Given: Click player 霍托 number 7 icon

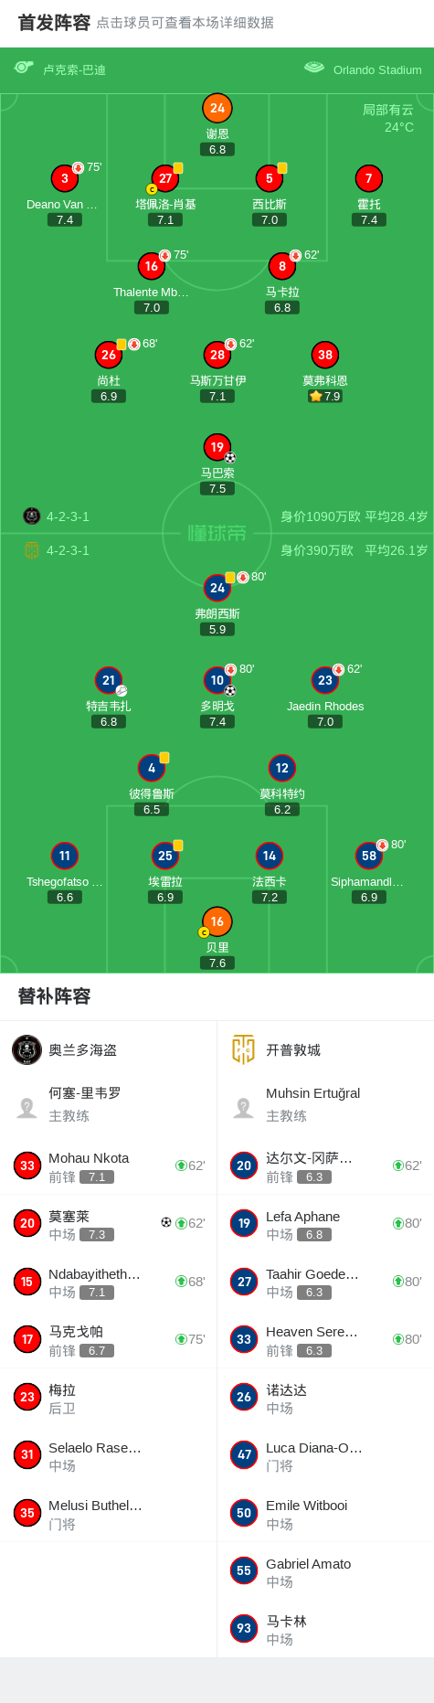Looking at the screenshot, I should 369,178.
